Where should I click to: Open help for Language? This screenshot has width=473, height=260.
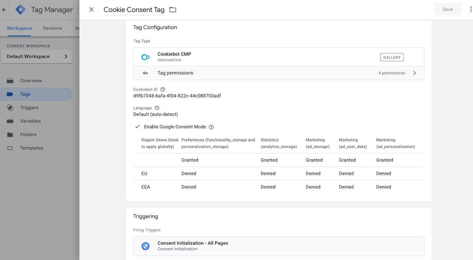pos(157,108)
